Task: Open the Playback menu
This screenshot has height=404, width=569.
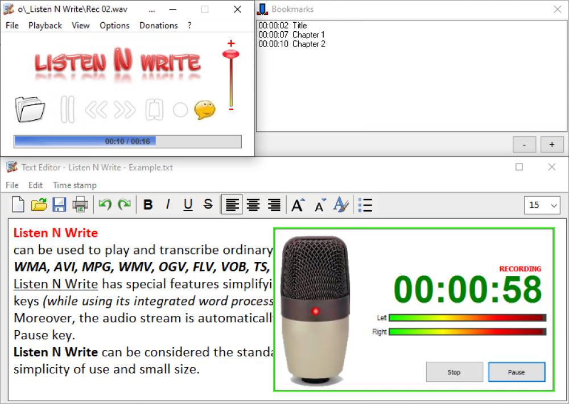Action: 45,26
